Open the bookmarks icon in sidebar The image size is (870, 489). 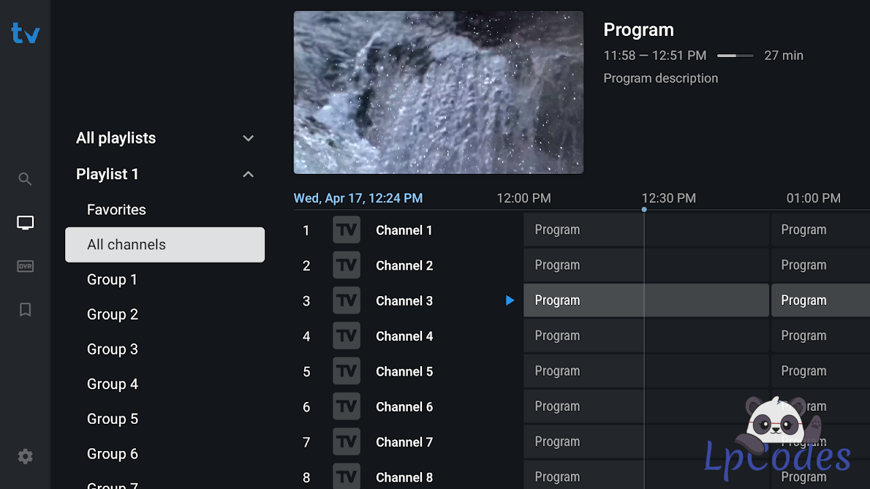pos(25,310)
